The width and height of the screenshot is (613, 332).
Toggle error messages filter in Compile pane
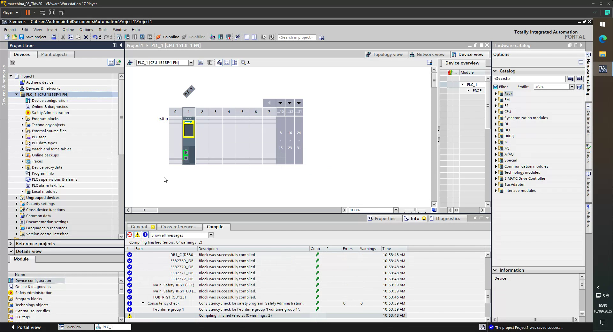(130, 235)
